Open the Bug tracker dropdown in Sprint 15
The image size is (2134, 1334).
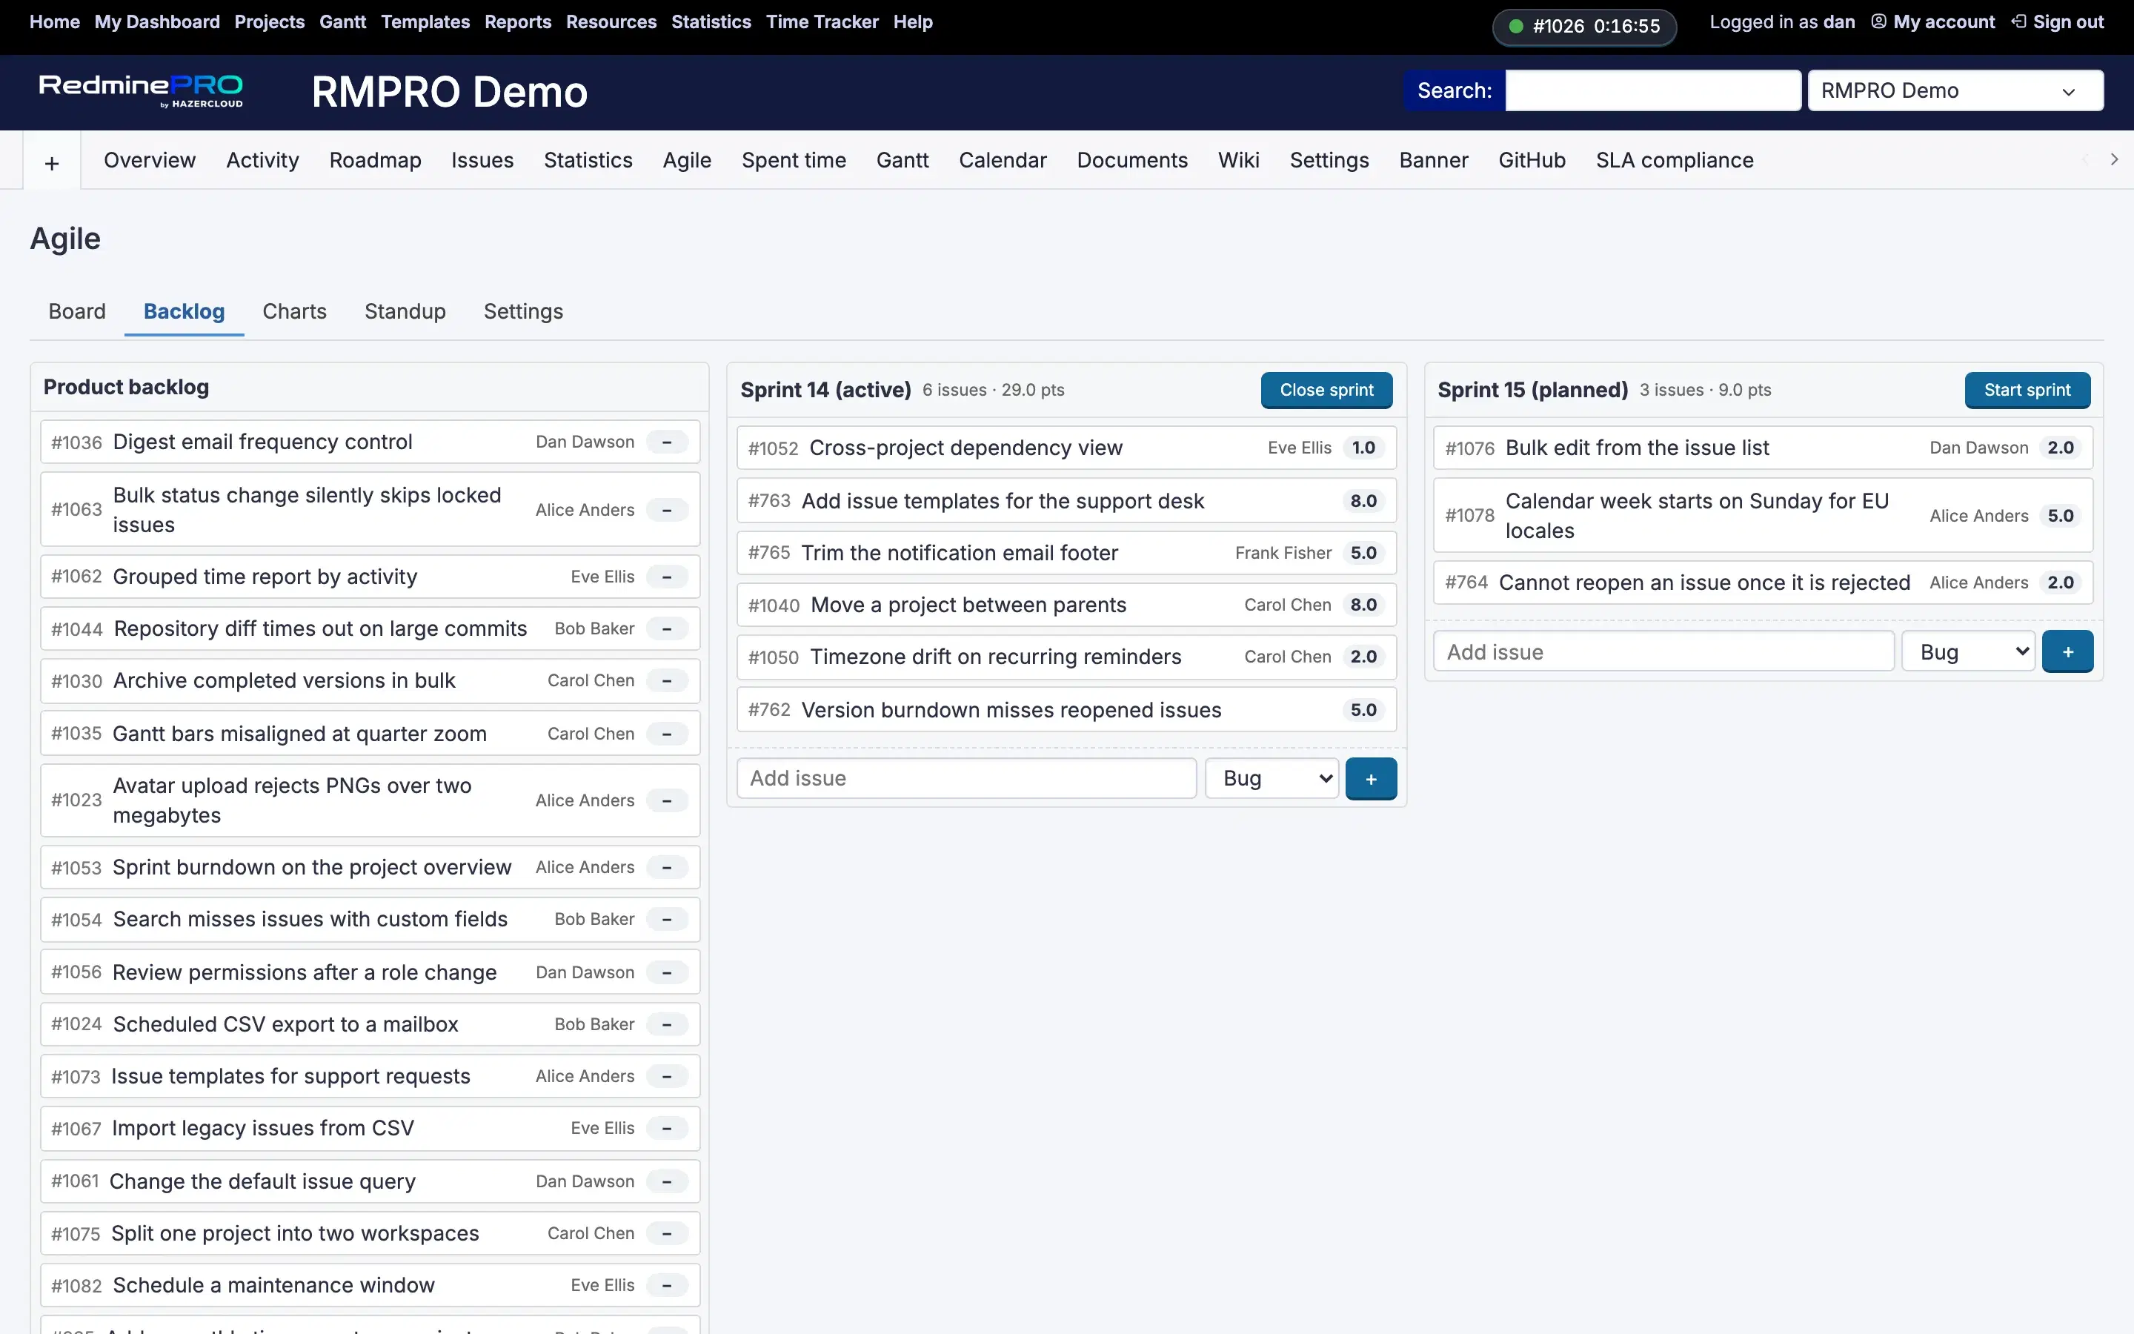click(x=1968, y=652)
